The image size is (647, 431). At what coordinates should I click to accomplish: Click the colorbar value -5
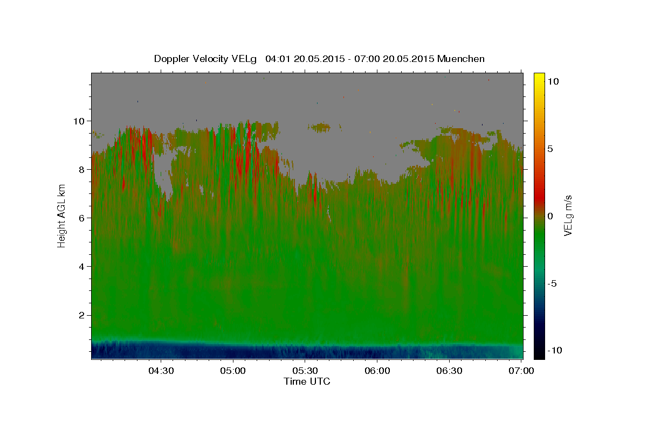click(x=552, y=283)
